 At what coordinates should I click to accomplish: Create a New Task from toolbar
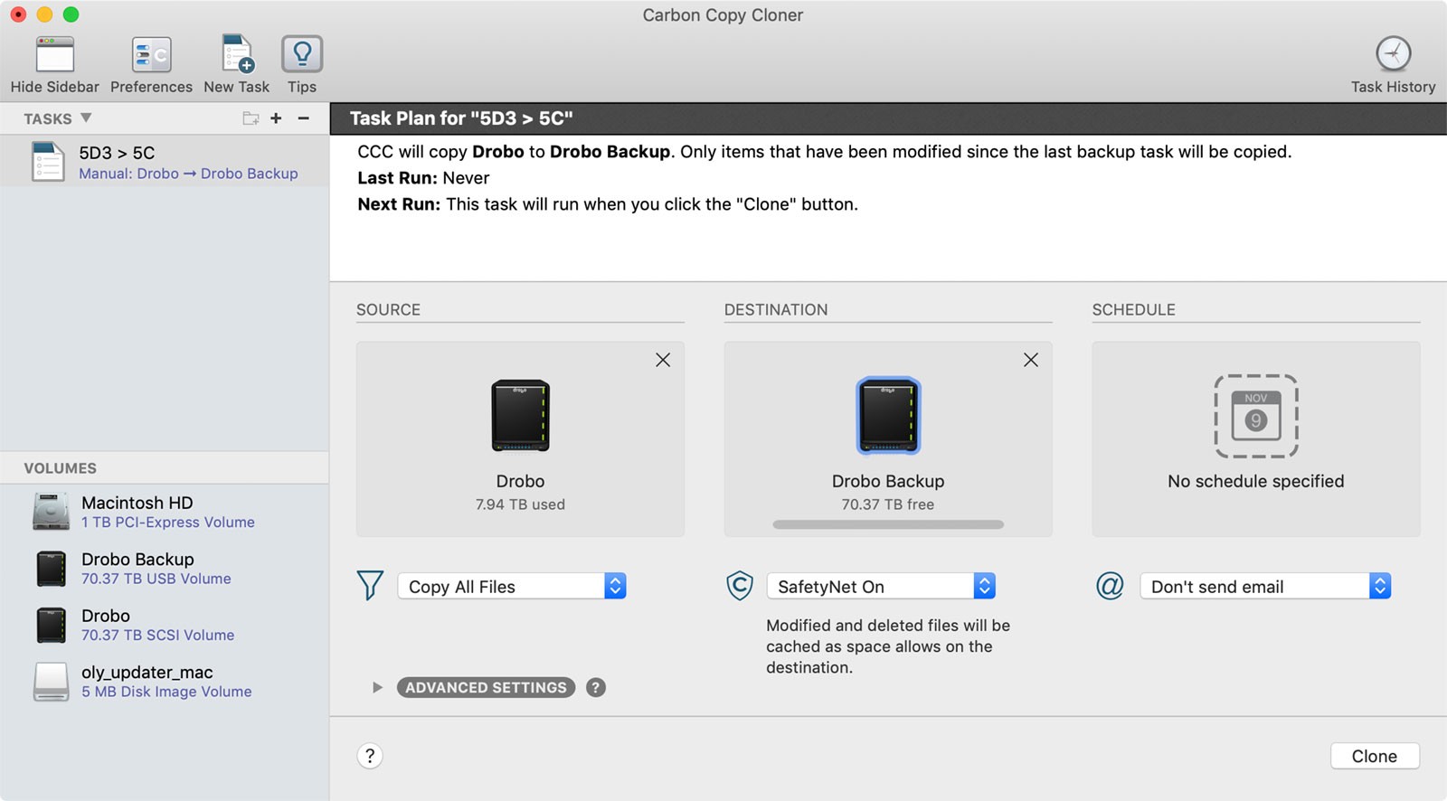tap(237, 55)
